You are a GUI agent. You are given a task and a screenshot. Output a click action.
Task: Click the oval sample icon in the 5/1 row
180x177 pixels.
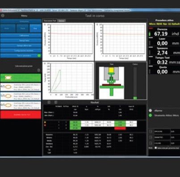click(8, 96)
